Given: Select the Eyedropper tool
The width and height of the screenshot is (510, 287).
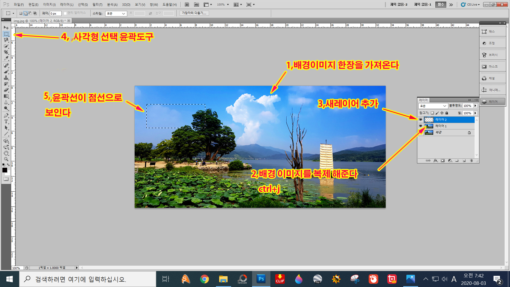Looking at the screenshot, I should tap(6, 58).
